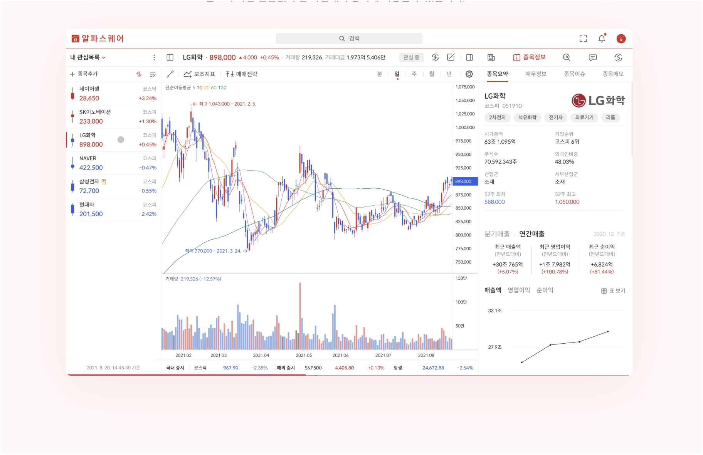Click 52주 최고 value 1,050,000

click(567, 202)
